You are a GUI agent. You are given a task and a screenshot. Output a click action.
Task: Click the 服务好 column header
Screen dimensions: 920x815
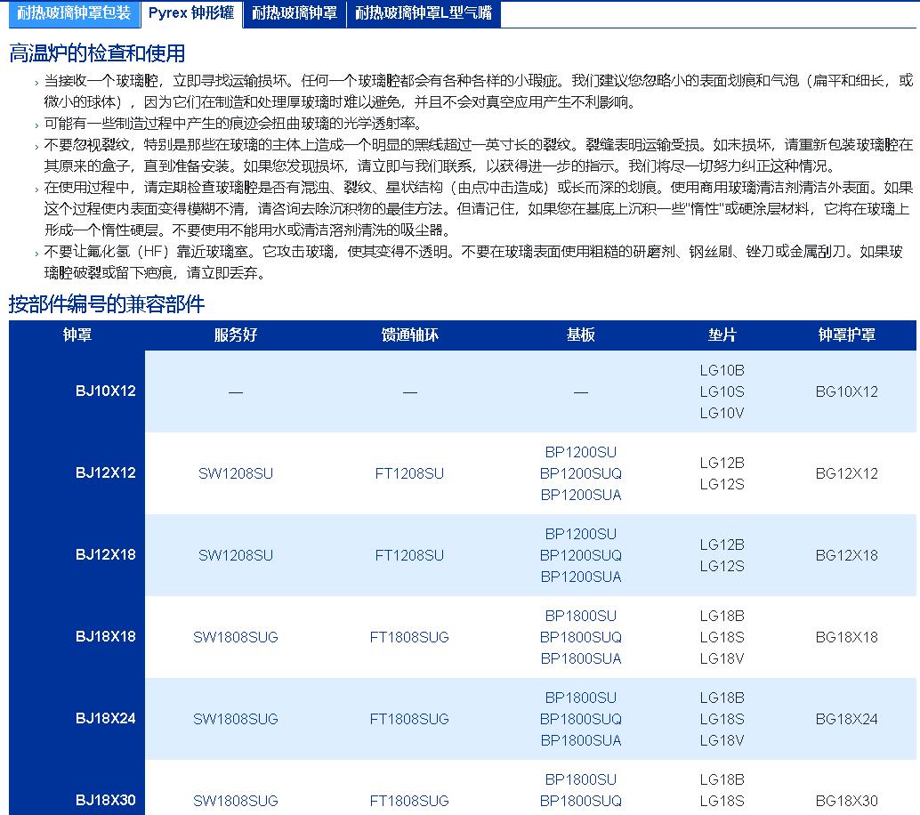pyautogui.click(x=236, y=335)
